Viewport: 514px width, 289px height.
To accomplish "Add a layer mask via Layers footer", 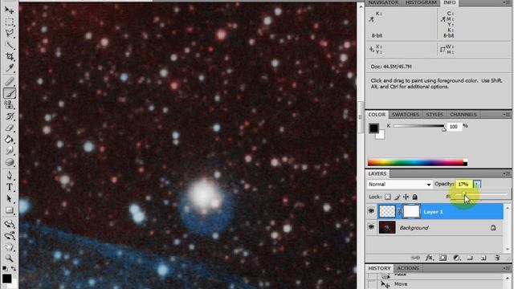I will coord(443,258).
